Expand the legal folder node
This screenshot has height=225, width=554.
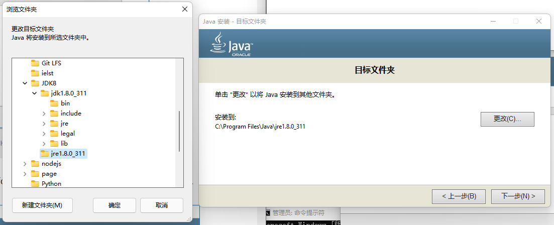[x=44, y=134]
